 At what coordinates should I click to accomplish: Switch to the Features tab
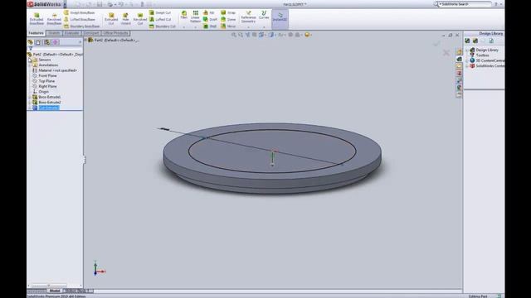click(36, 33)
